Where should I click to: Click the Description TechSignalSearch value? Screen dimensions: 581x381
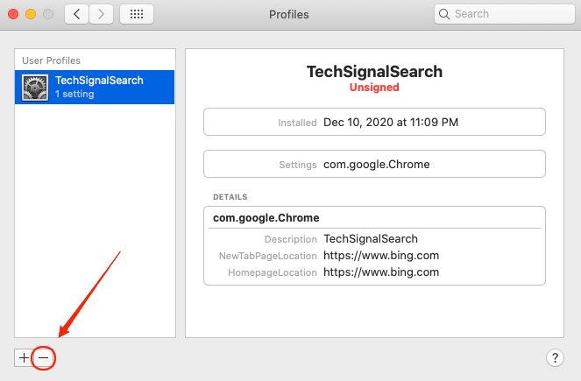[371, 239]
